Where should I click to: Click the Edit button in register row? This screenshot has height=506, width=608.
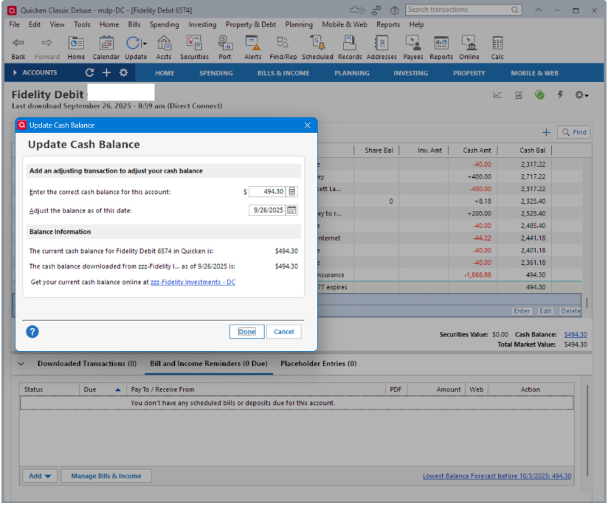pyautogui.click(x=545, y=311)
